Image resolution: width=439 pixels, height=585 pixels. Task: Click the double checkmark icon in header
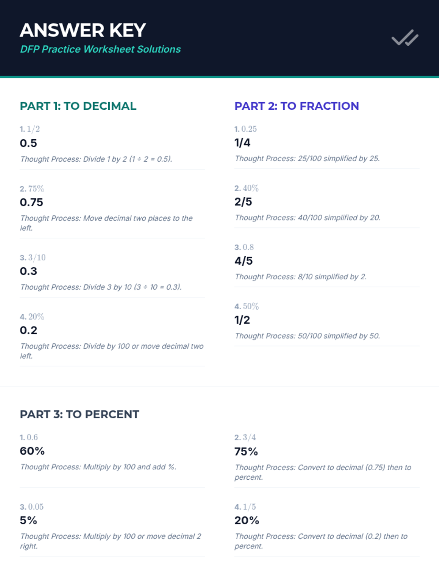(405, 38)
